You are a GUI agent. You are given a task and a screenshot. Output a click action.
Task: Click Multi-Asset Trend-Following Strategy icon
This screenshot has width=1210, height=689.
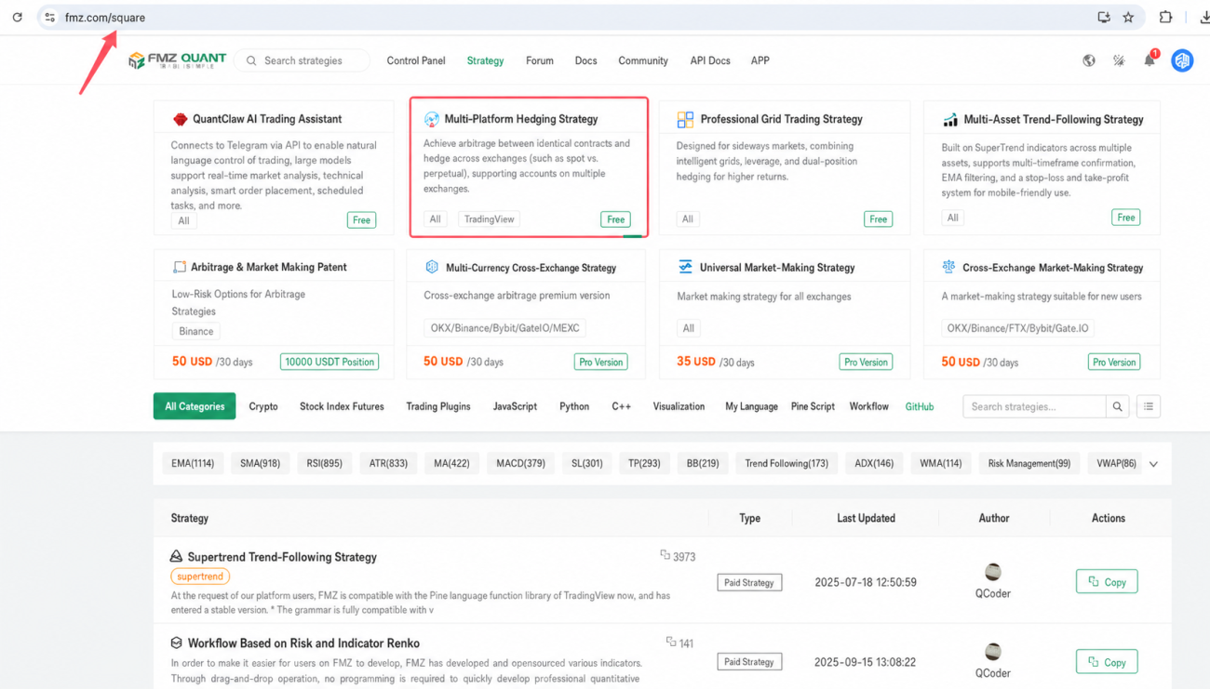point(950,120)
